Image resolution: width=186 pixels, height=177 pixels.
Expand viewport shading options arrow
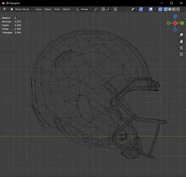[x=182, y=9]
